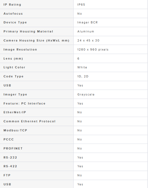Select the RS-422 row label
The height and width of the screenshot is (188, 148).
[10, 166]
